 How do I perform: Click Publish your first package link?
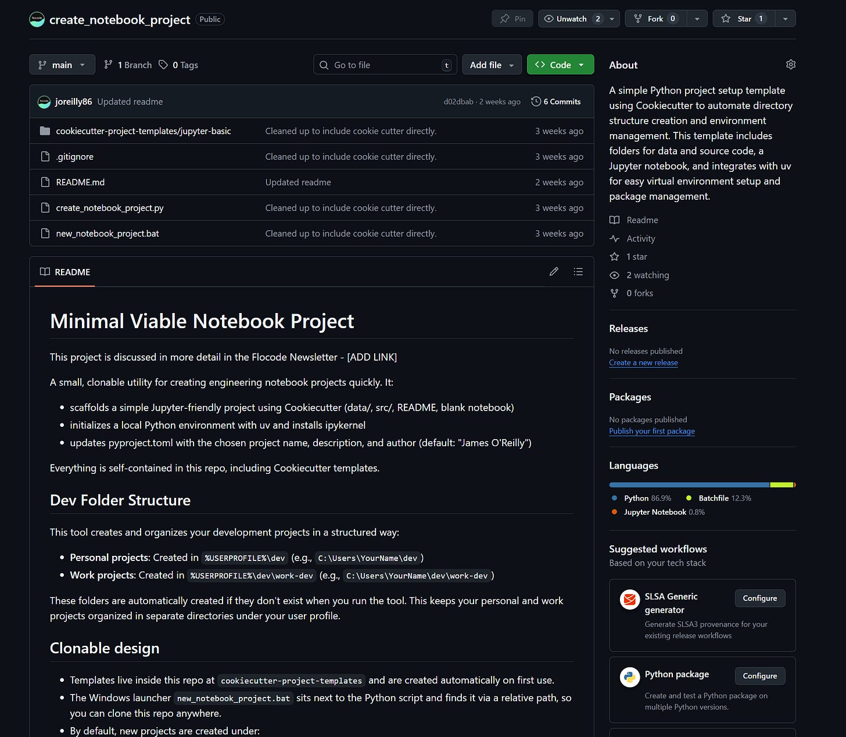[652, 431]
